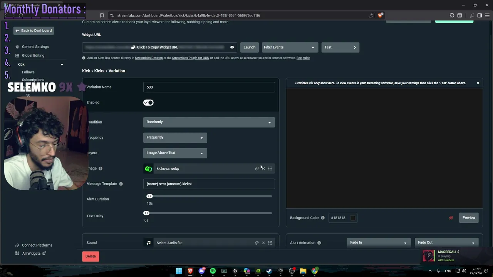Open Brave Shields lion icon
The image size is (493, 277).
[x=380, y=15]
